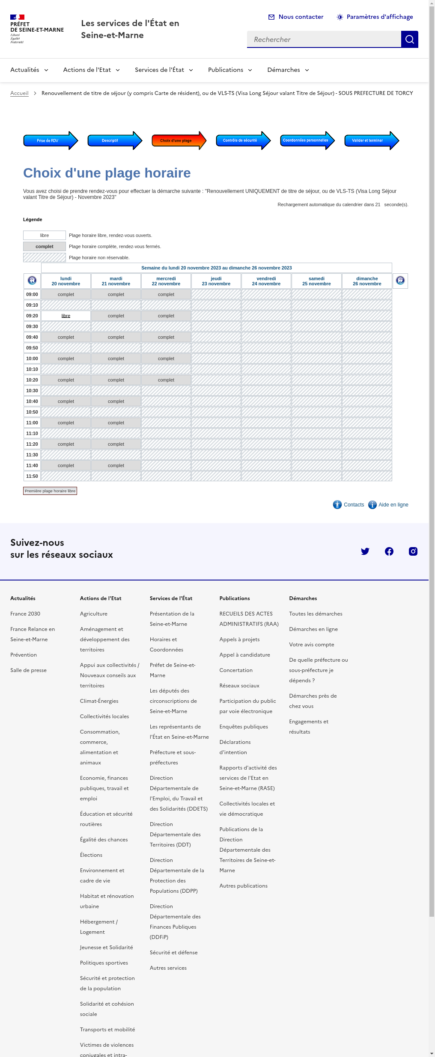This screenshot has height=1057, width=435.
Task: Open Politiques sportives footer link
Action: [x=104, y=963]
